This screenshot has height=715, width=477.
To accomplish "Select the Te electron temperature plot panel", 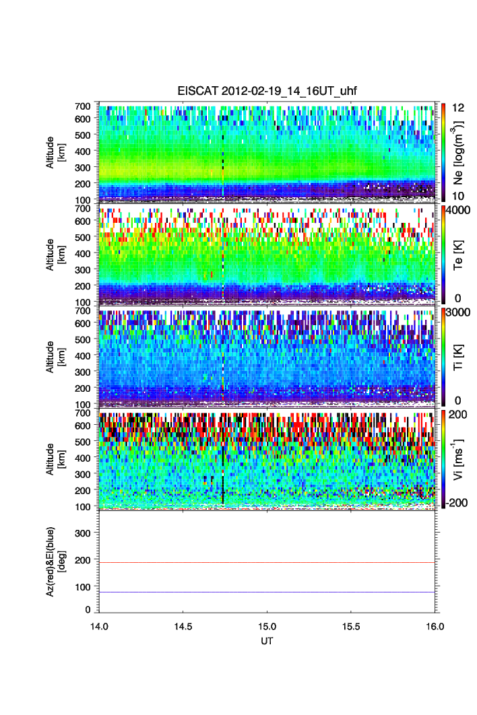I will pos(267,254).
